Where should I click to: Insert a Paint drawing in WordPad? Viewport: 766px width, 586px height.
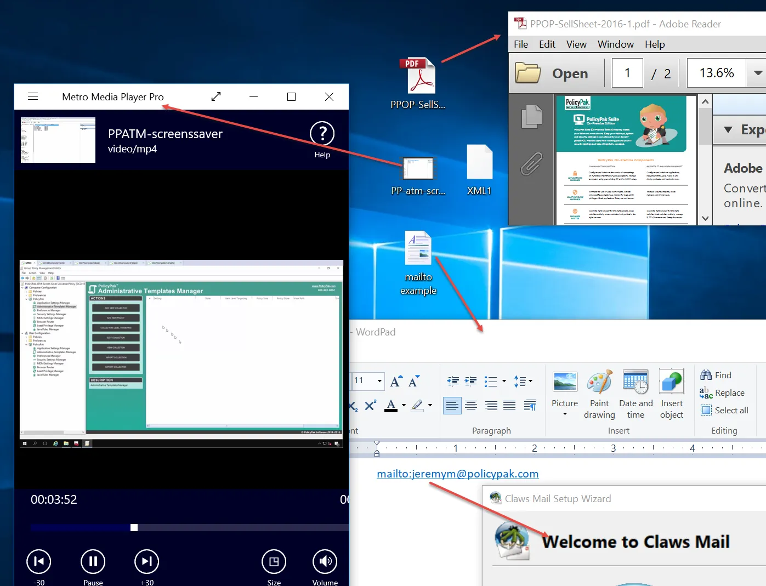point(599,395)
